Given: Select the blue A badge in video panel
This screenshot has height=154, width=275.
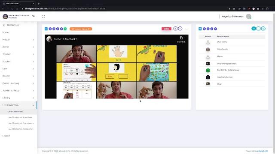Looking at the screenshot, I should pos(46,29).
